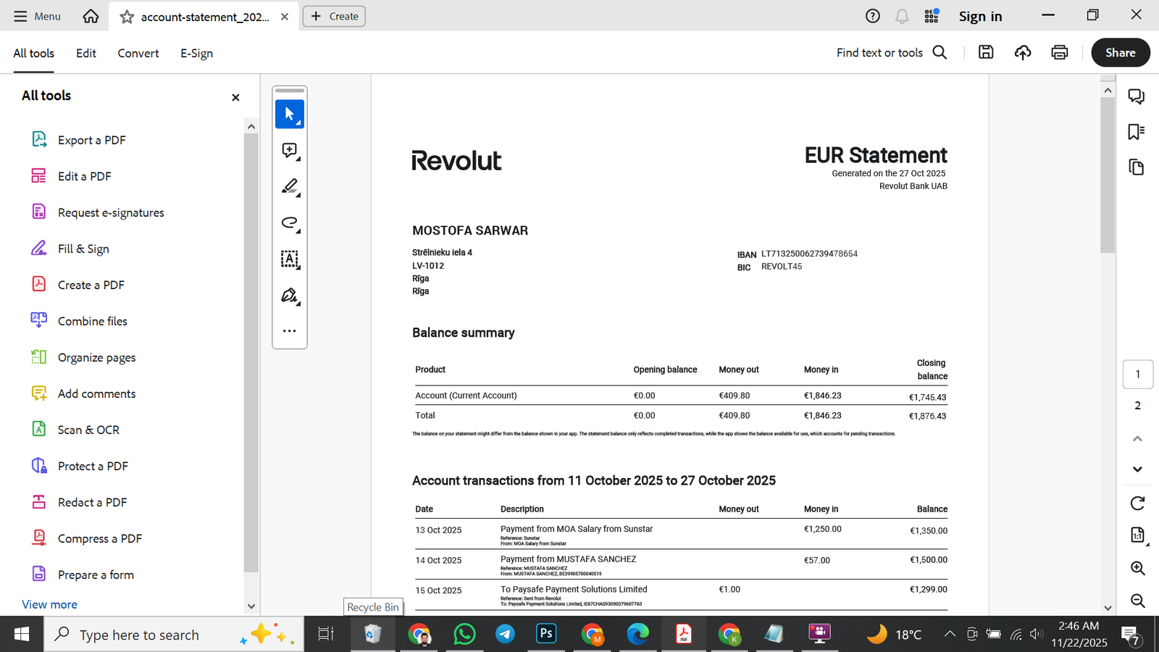Open the Comments panel
The image size is (1159, 652).
point(1137,96)
